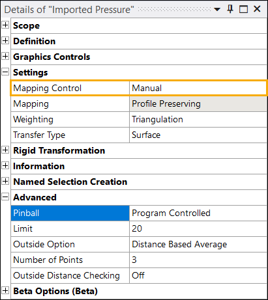The image size is (268, 300).
Task: Expand the Information section
Action: 5,165
